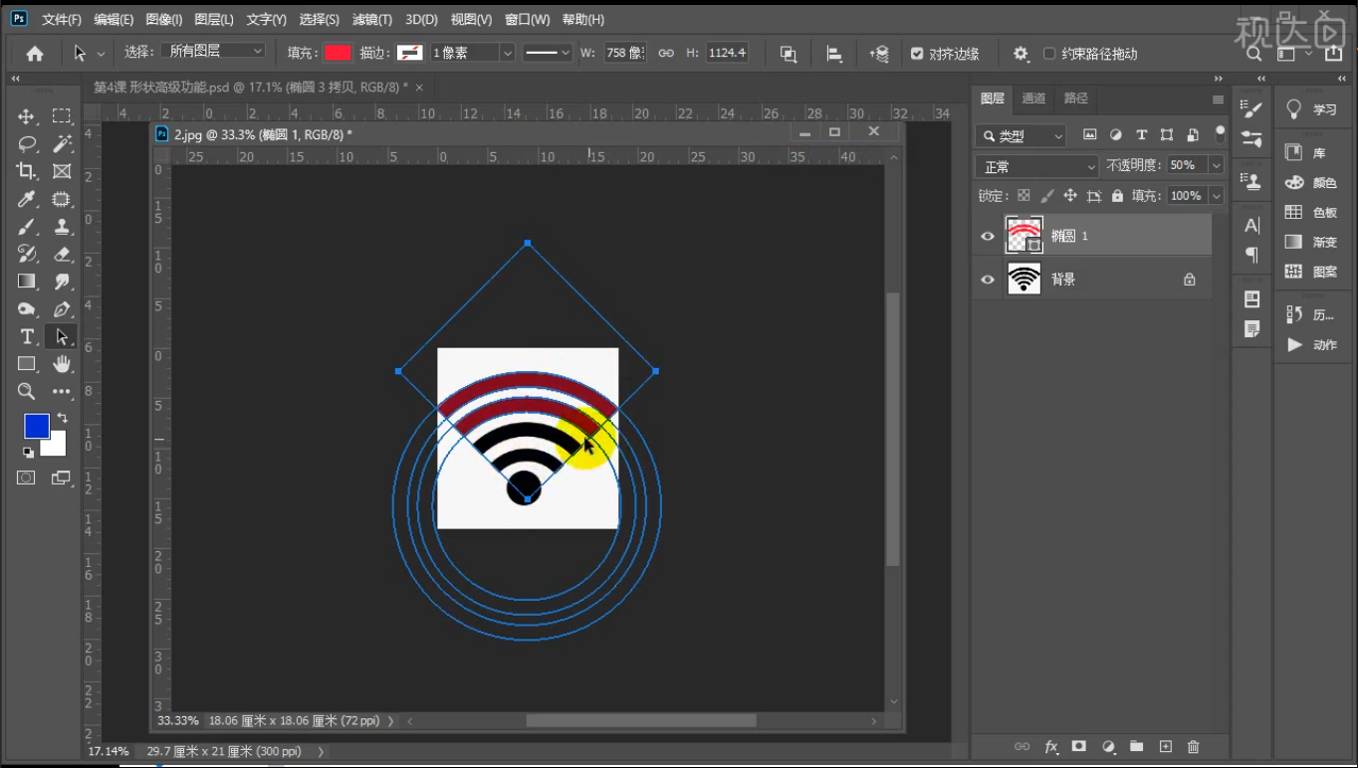Screen dimensions: 1358x768
Task: Open the 渐变 panel
Action: pyautogui.click(x=1312, y=242)
